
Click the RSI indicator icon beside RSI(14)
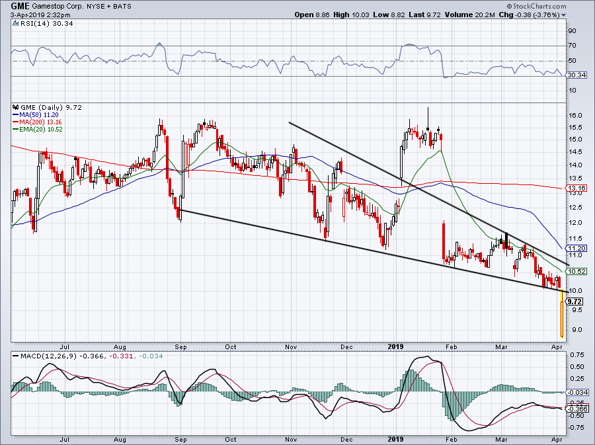[15, 24]
